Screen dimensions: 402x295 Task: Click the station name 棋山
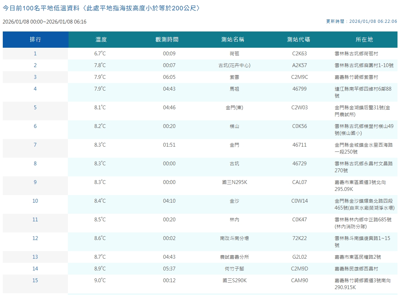234,126
